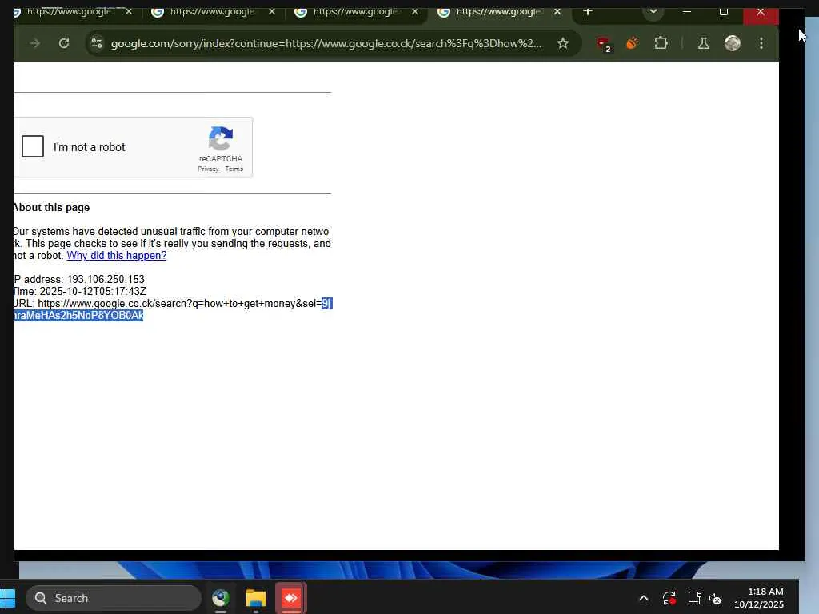Close the second google tab
The height and width of the screenshot is (614, 819).
click(x=272, y=11)
